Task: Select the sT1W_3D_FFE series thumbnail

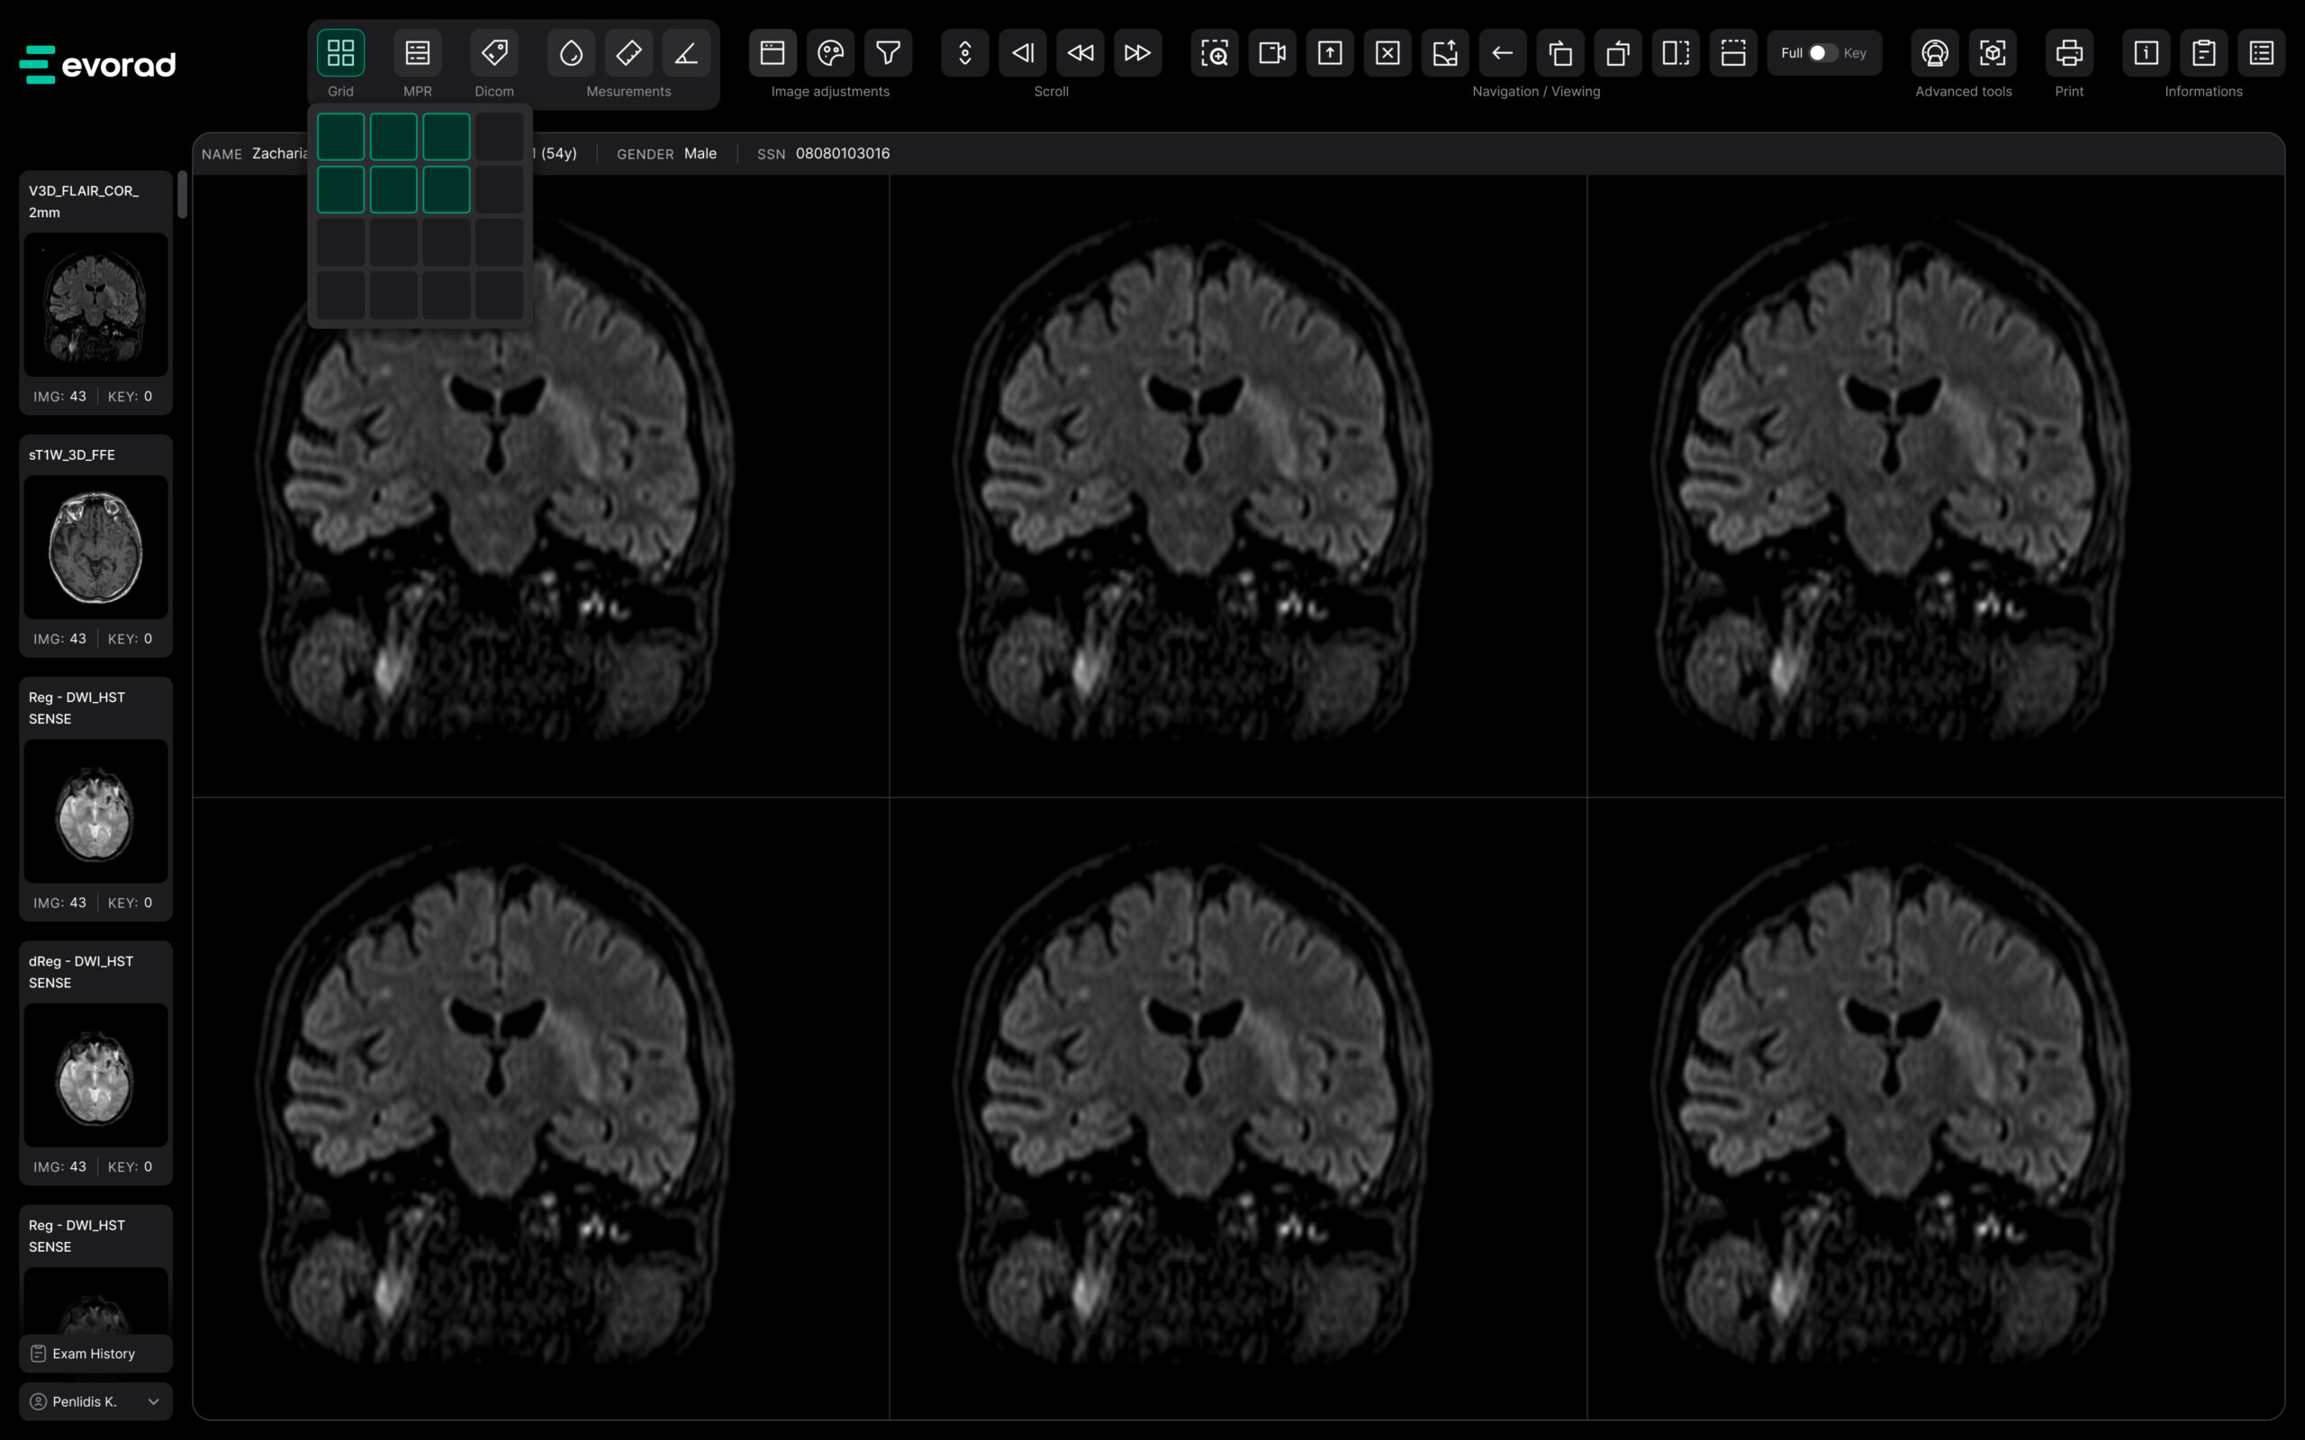Action: click(x=95, y=547)
